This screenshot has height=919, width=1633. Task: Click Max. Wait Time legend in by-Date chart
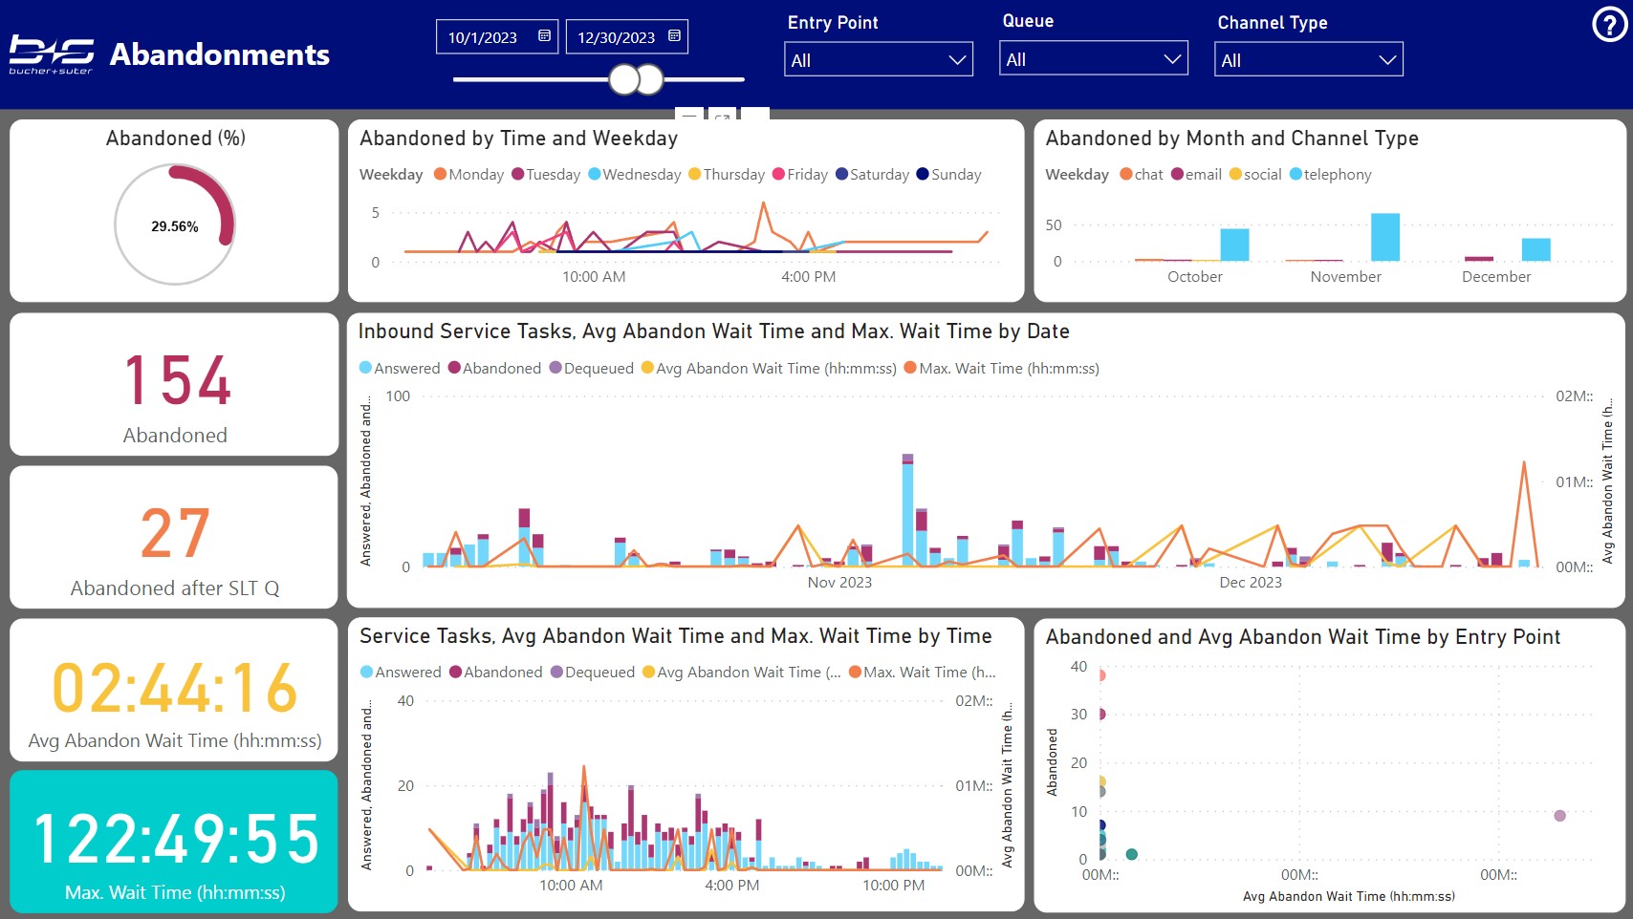tap(1001, 368)
